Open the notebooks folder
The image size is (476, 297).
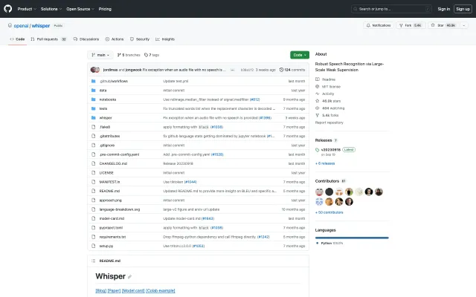click(x=108, y=99)
